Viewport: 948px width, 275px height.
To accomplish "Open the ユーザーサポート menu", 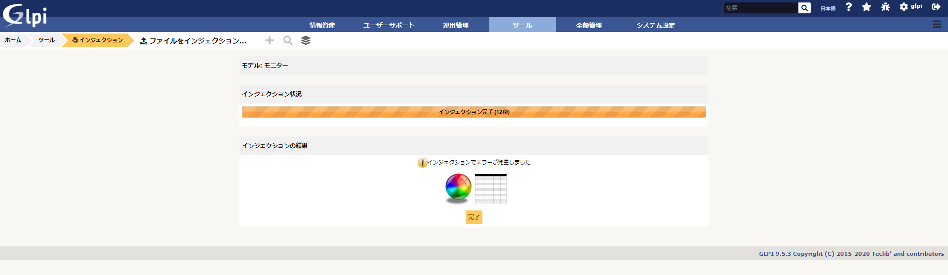I will point(389,25).
